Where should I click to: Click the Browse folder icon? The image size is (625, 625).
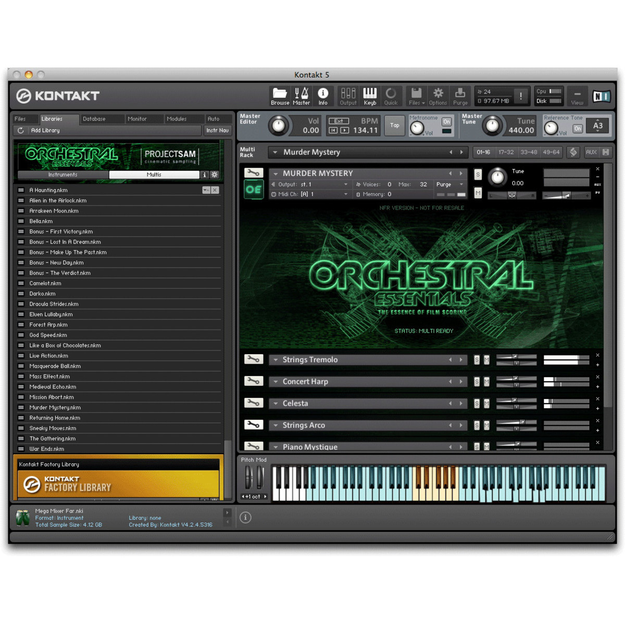tap(280, 94)
